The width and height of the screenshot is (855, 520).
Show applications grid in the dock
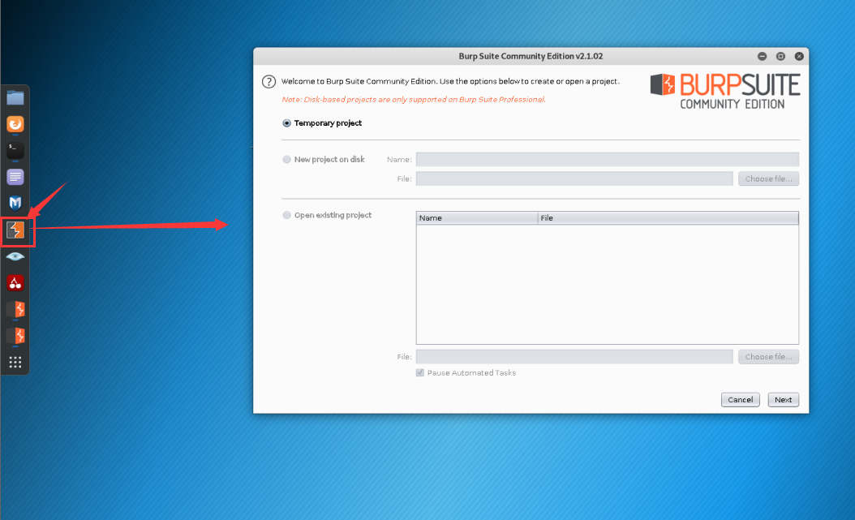pos(15,363)
